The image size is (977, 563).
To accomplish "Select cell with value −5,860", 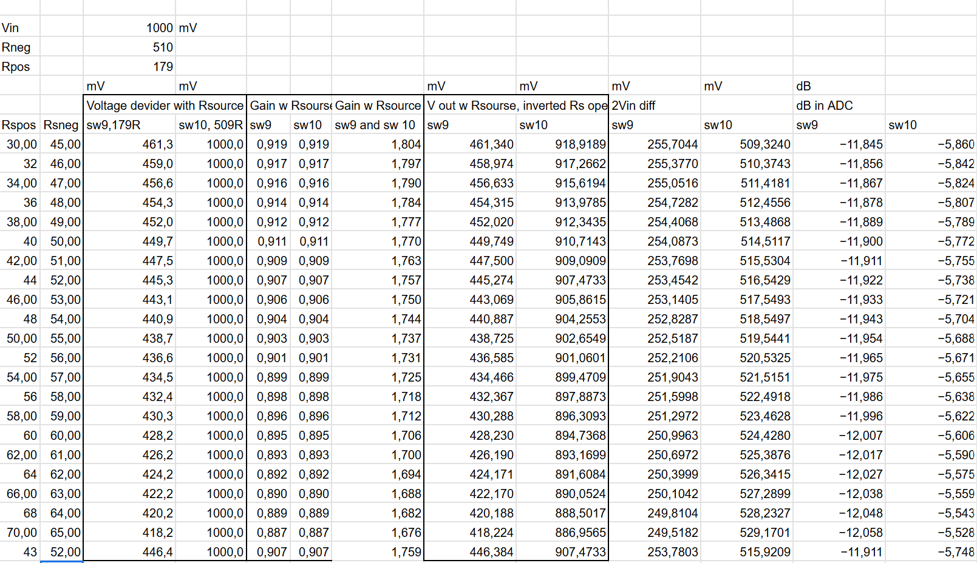I will 931,144.
